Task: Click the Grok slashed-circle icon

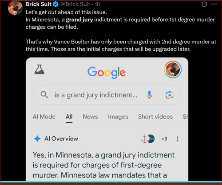Action: [204, 4]
